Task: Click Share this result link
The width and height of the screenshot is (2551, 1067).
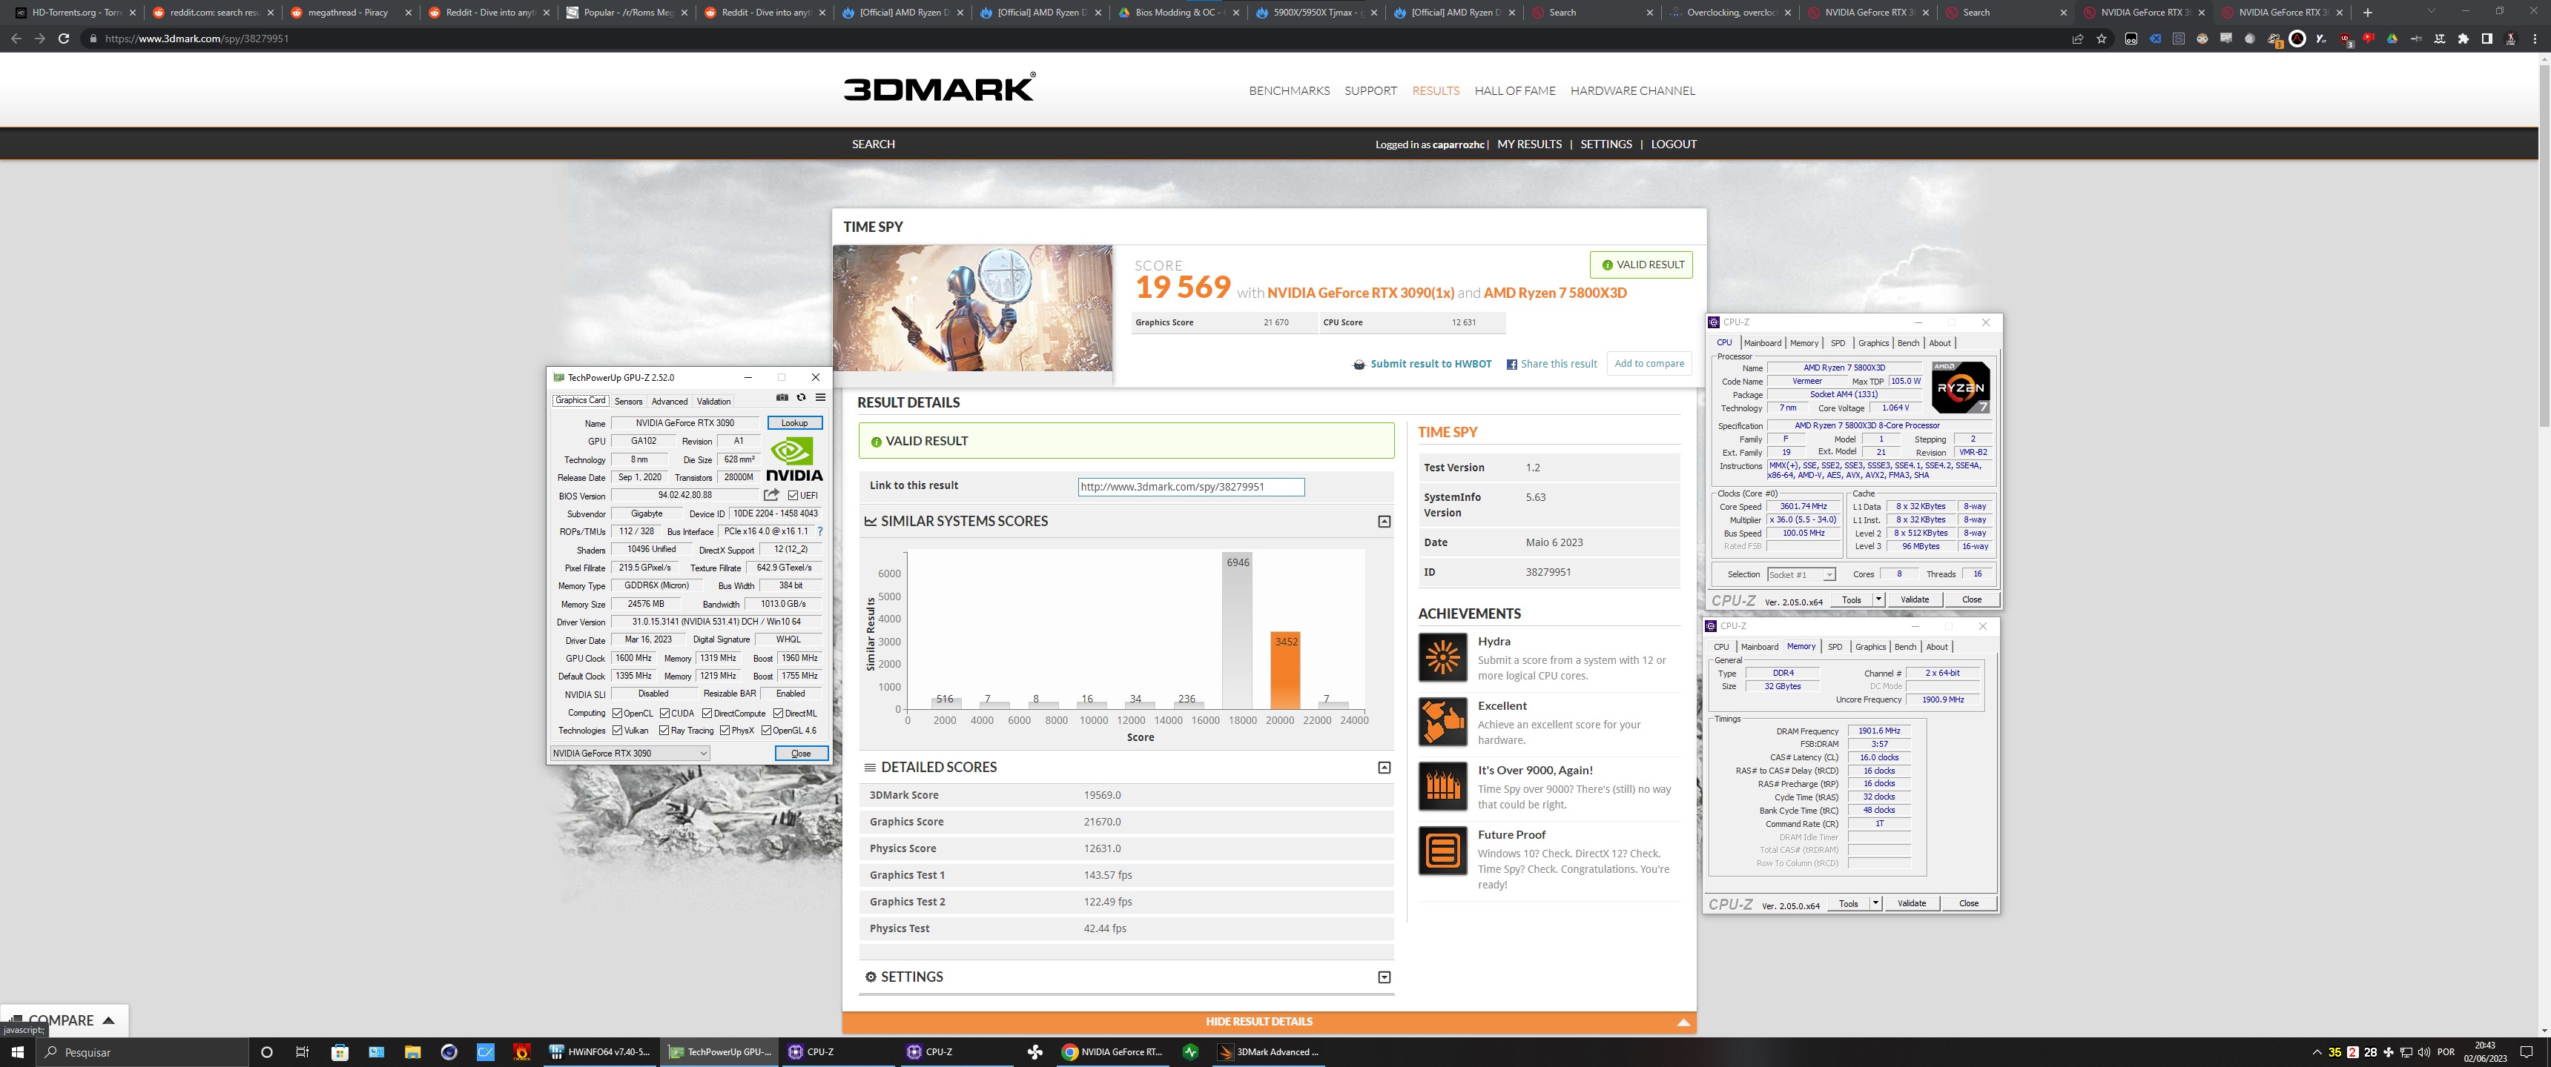Action: tap(1552, 365)
